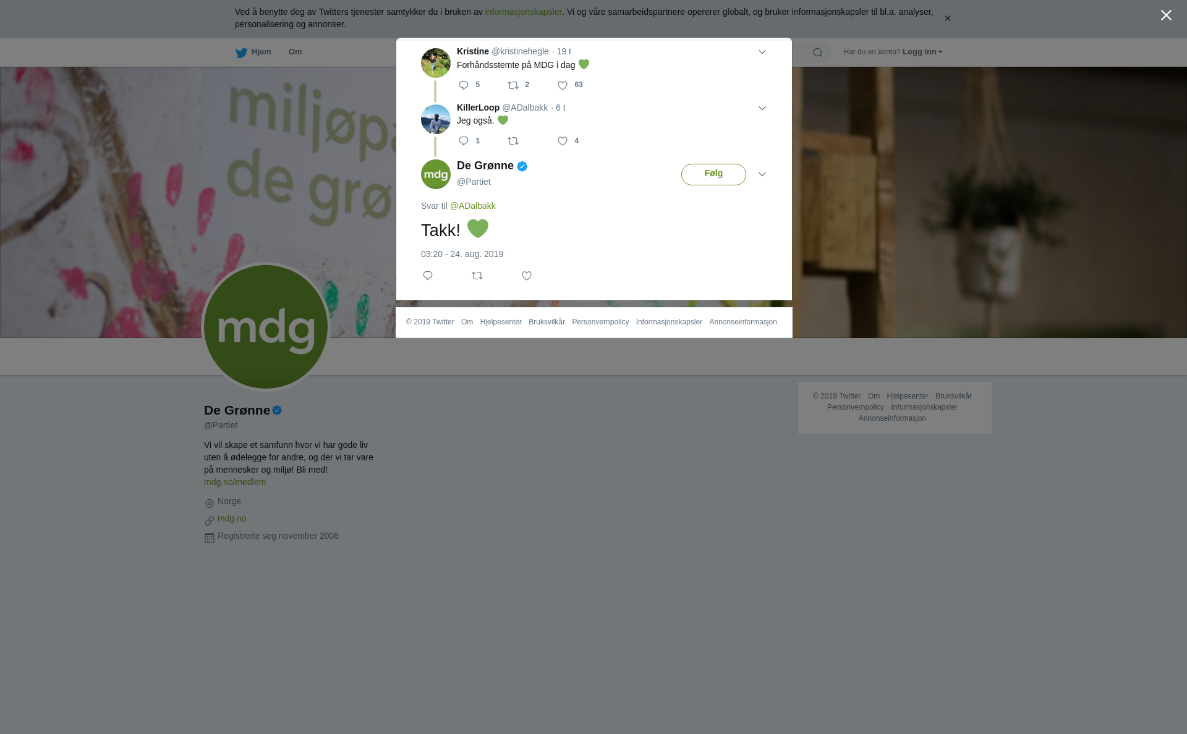Open Om in the top navigation
This screenshot has height=734, width=1187.
click(295, 52)
